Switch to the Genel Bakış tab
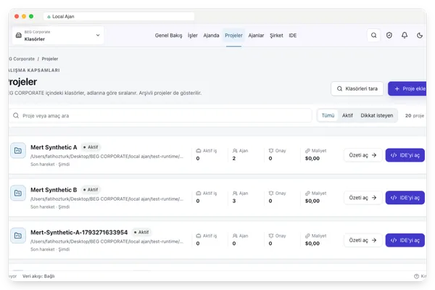This screenshot has height=290, width=435. [x=168, y=36]
